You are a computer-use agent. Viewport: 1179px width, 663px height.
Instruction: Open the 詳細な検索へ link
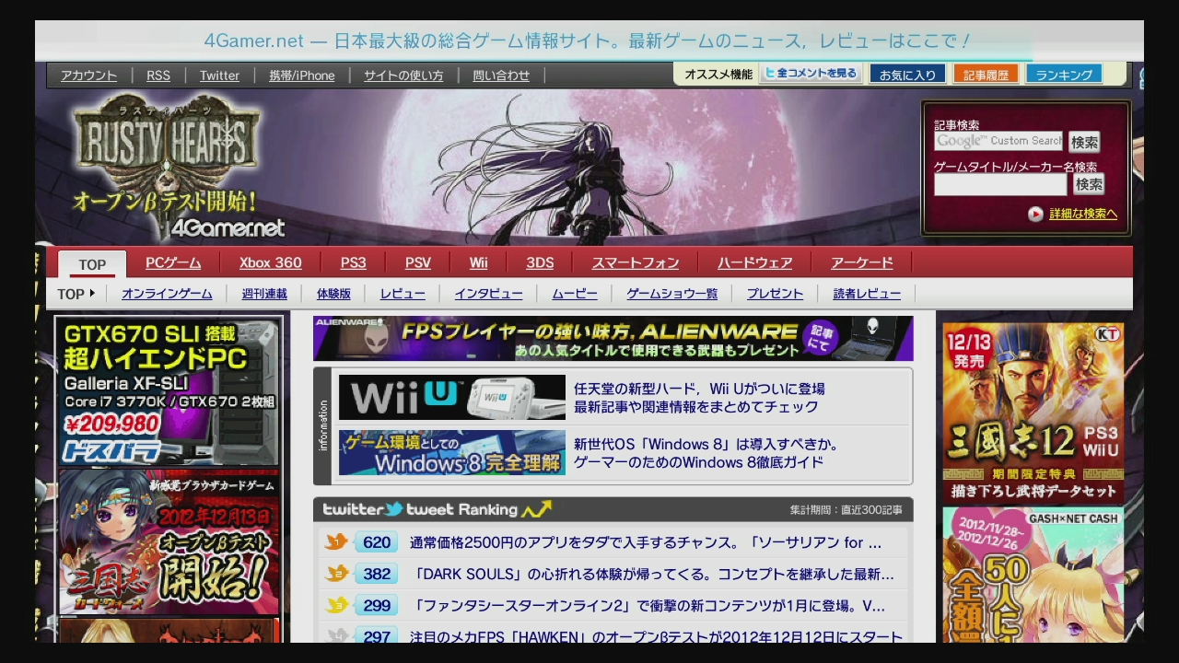(x=1083, y=214)
